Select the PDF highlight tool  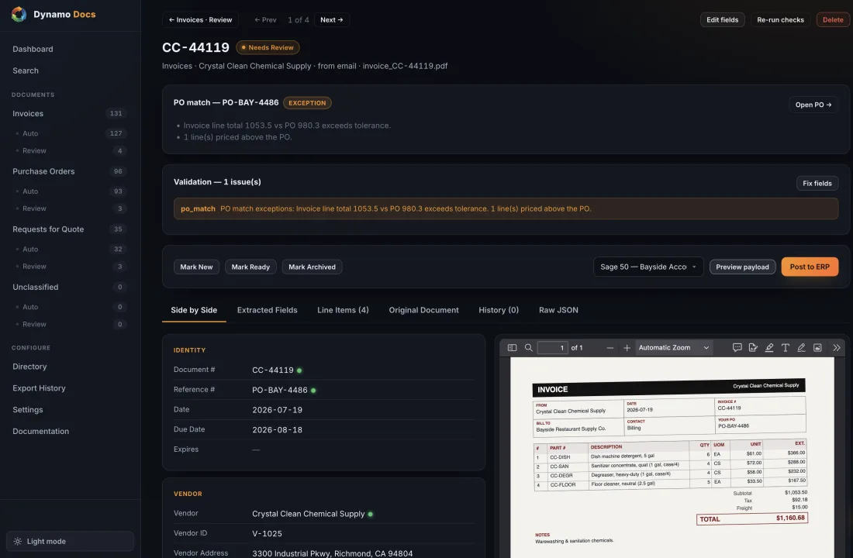pos(769,347)
